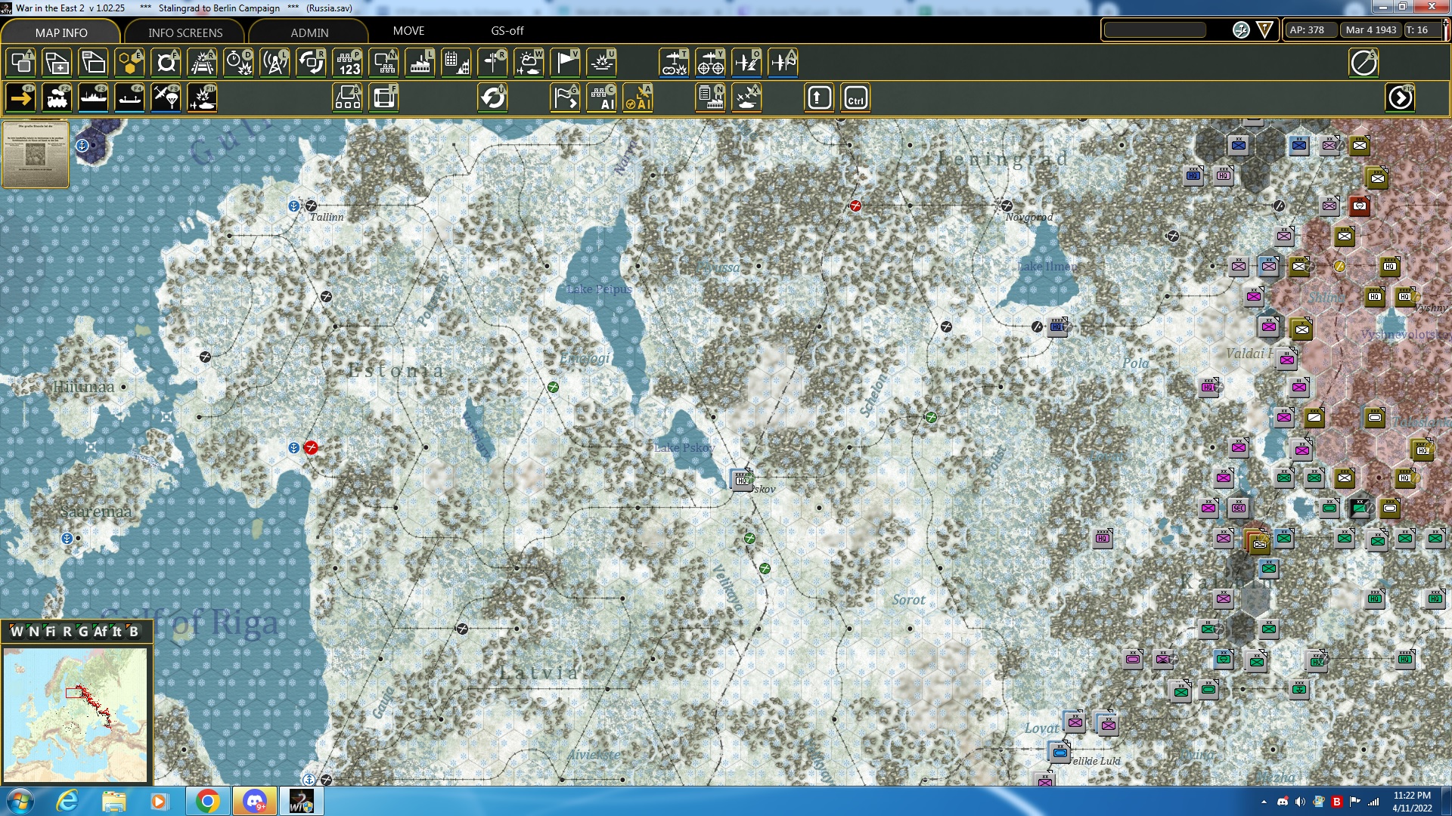Click the GS-off button
Image resolution: width=1452 pixels, height=816 pixels.
(507, 31)
